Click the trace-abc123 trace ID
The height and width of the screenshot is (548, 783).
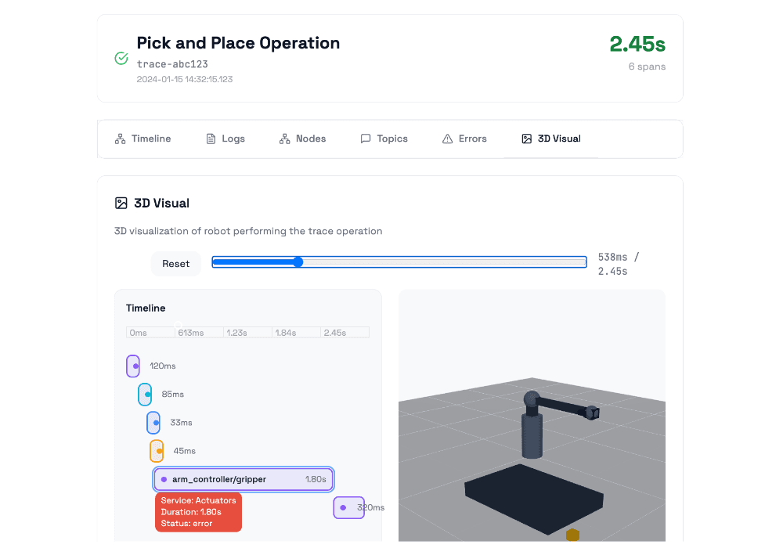coord(172,64)
